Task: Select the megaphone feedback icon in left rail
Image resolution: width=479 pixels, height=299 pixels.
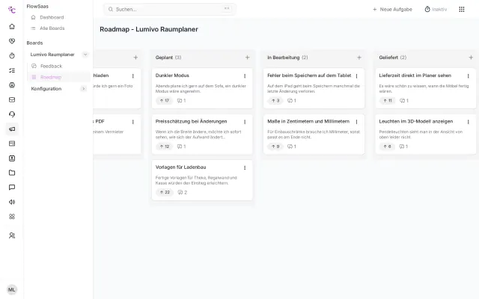Action: (x=12, y=129)
